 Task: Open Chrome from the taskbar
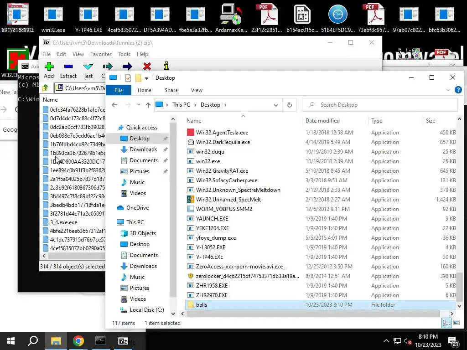[x=78, y=341]
